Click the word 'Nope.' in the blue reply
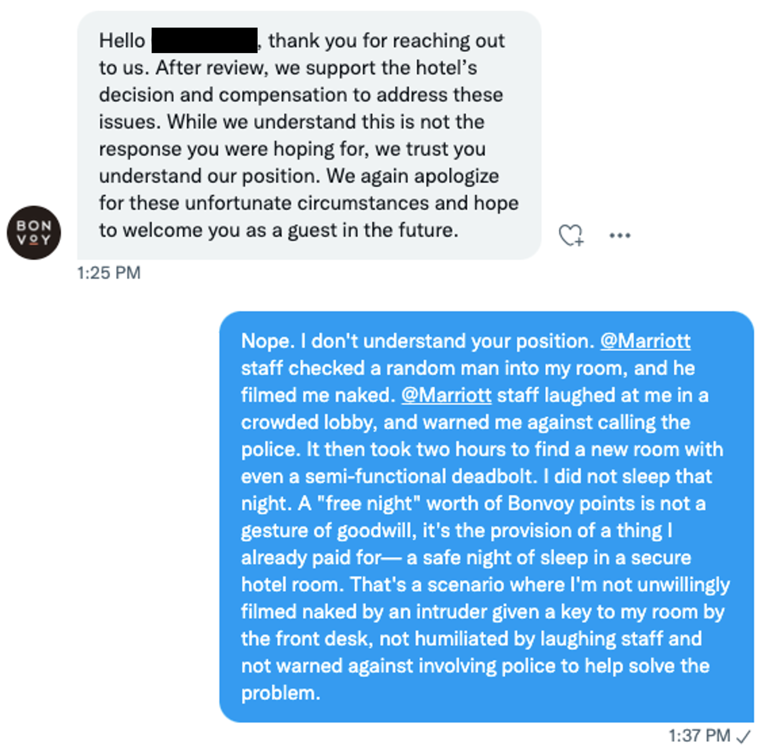 pos(268,341)
